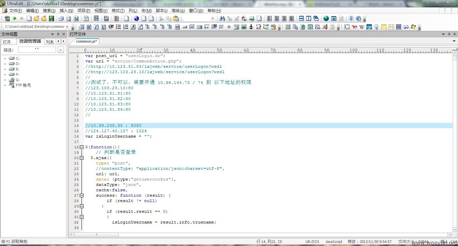The height and width of the screenshot is (246, 458).
Task: Toggle Hex Edit mode icon (0101)
Action: 106,18
